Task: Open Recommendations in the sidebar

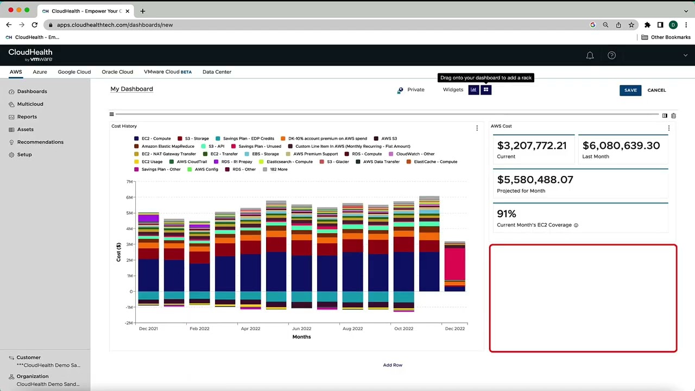Action: pos(40,142)
